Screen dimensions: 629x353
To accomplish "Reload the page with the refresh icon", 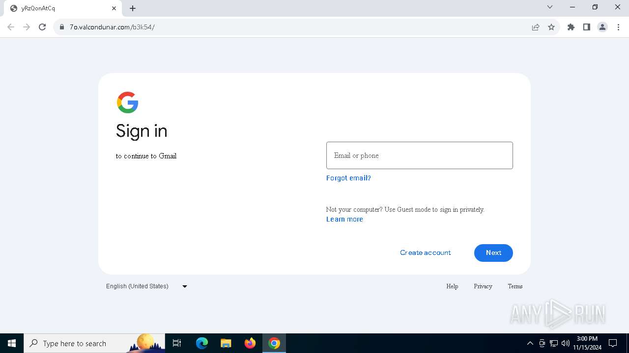I will (x=42, y=27).
